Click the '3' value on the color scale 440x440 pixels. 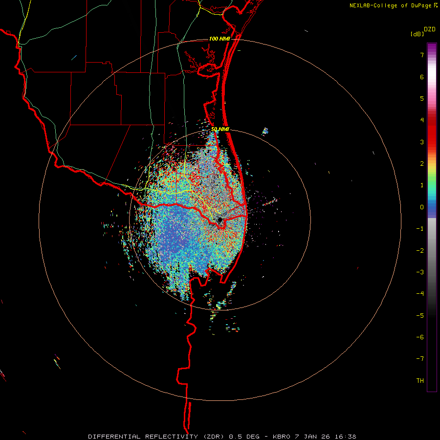click(422, 142)
